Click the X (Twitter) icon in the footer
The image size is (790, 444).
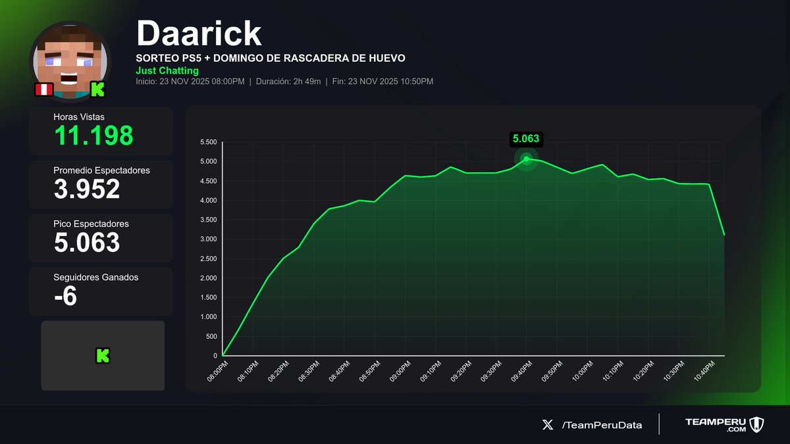coord(548,425)
